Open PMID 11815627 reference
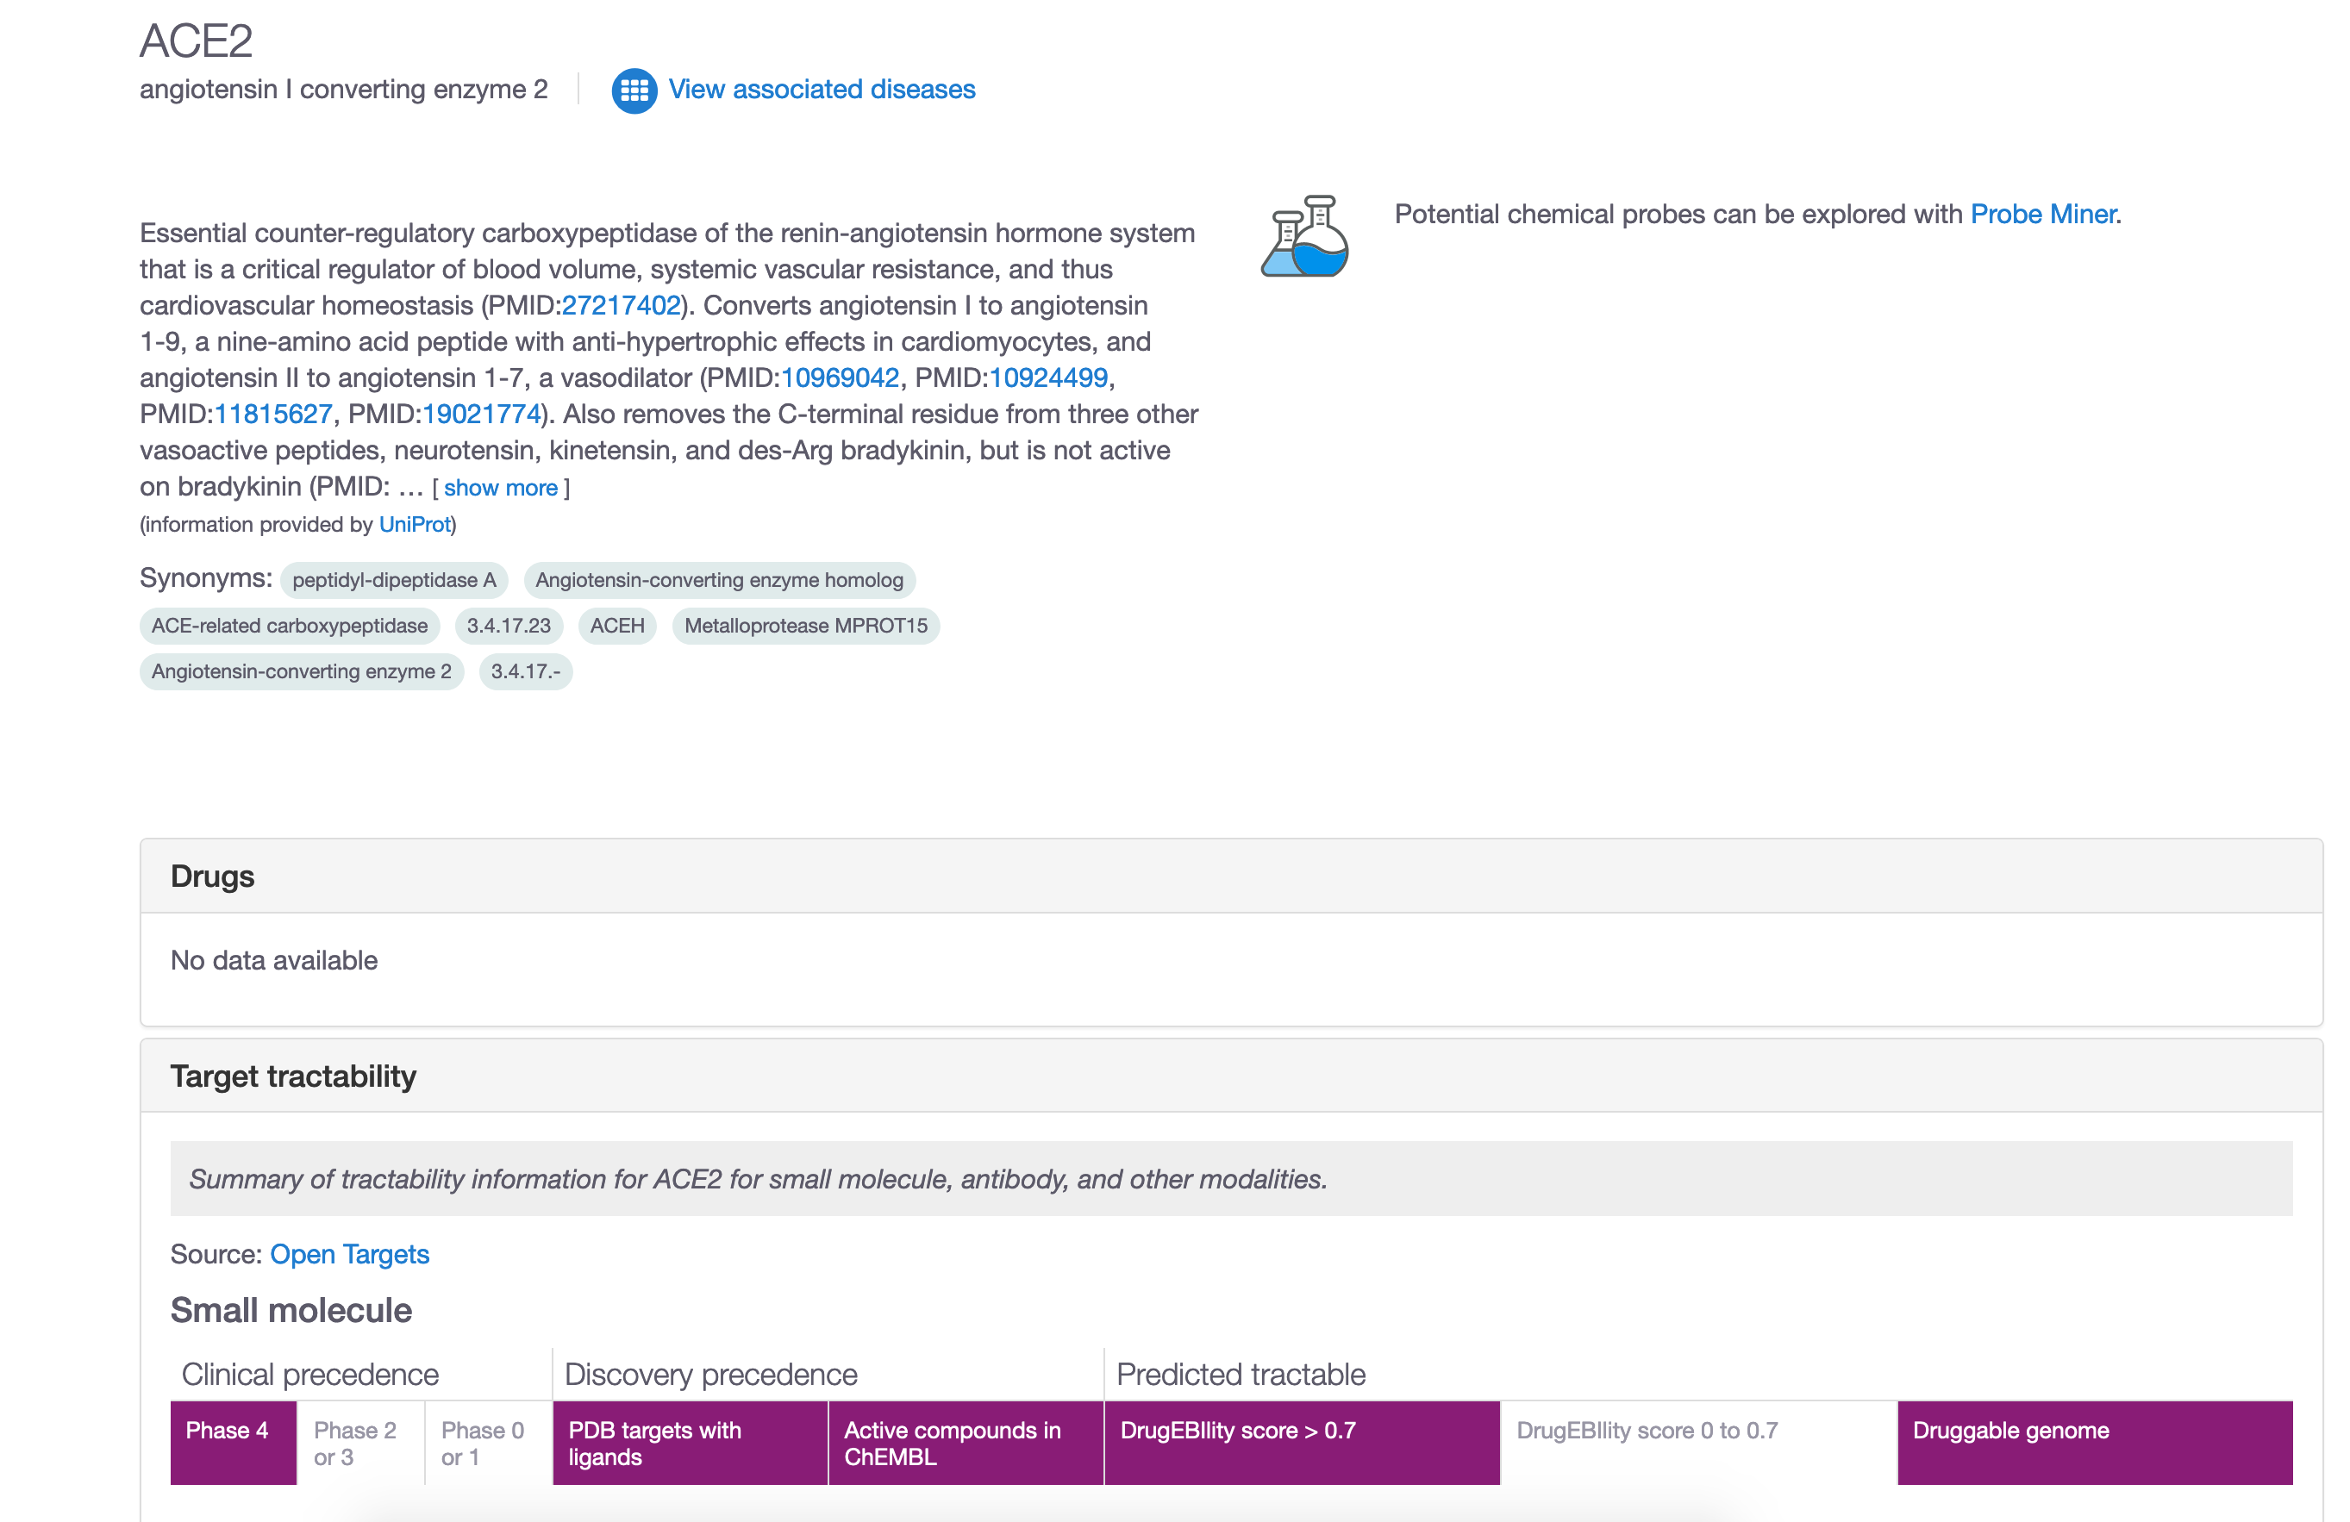The height and width of the screenshot is (1522, 2350). (x=272, y=414)
